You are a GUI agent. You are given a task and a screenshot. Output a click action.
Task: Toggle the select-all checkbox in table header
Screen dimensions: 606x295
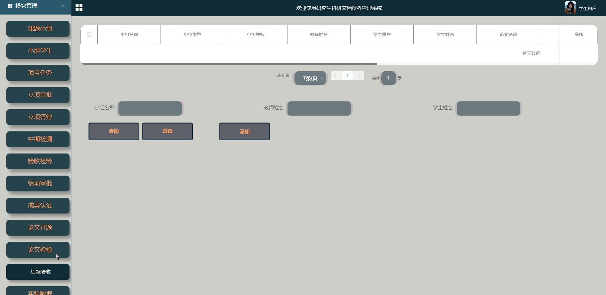click(x=89, y=34)
